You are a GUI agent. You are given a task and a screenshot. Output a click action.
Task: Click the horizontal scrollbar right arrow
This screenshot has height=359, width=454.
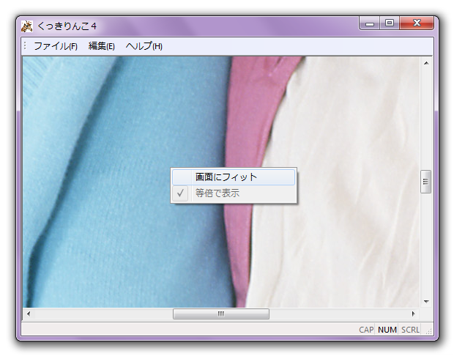pos(414,314)
